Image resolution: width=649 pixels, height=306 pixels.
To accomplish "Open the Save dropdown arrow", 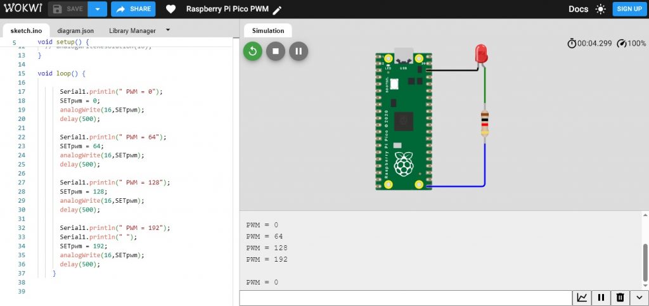I will point(97,9).
